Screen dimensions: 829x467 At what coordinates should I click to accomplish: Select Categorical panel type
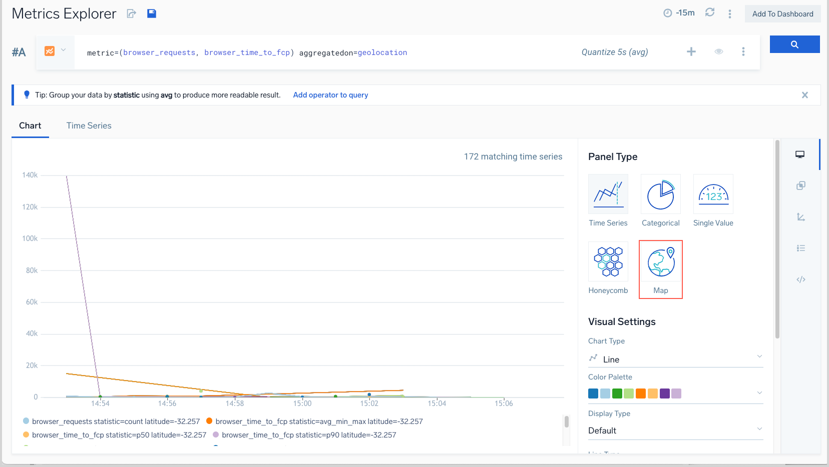point(661,200)
